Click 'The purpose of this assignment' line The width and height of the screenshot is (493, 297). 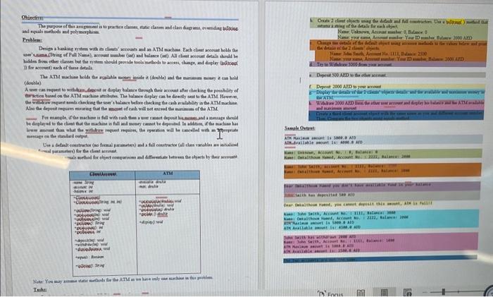138,28
